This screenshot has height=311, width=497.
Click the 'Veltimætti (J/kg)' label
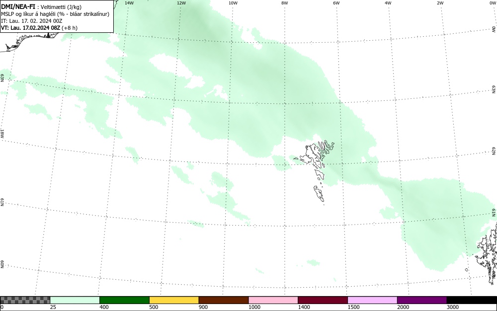tap(61, 7)
